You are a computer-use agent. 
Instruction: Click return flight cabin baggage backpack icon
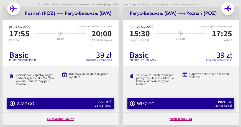pos(131,76)
